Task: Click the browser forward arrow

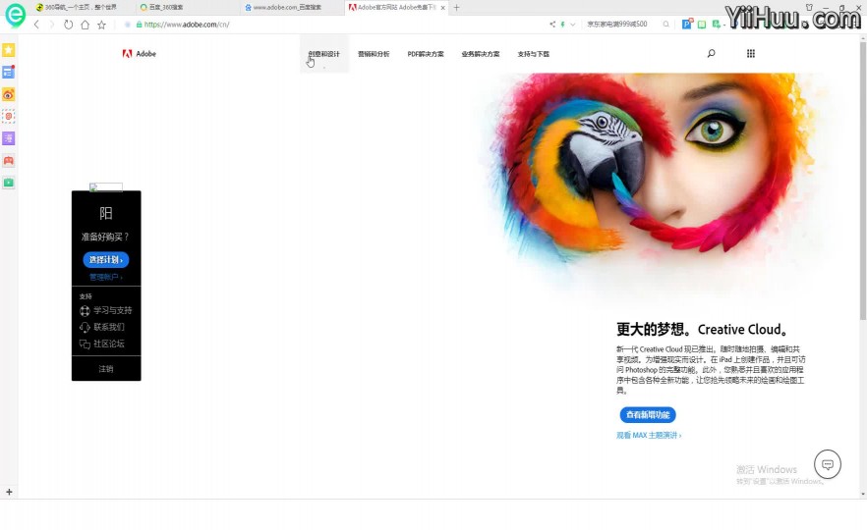Action: pos(52,25)
